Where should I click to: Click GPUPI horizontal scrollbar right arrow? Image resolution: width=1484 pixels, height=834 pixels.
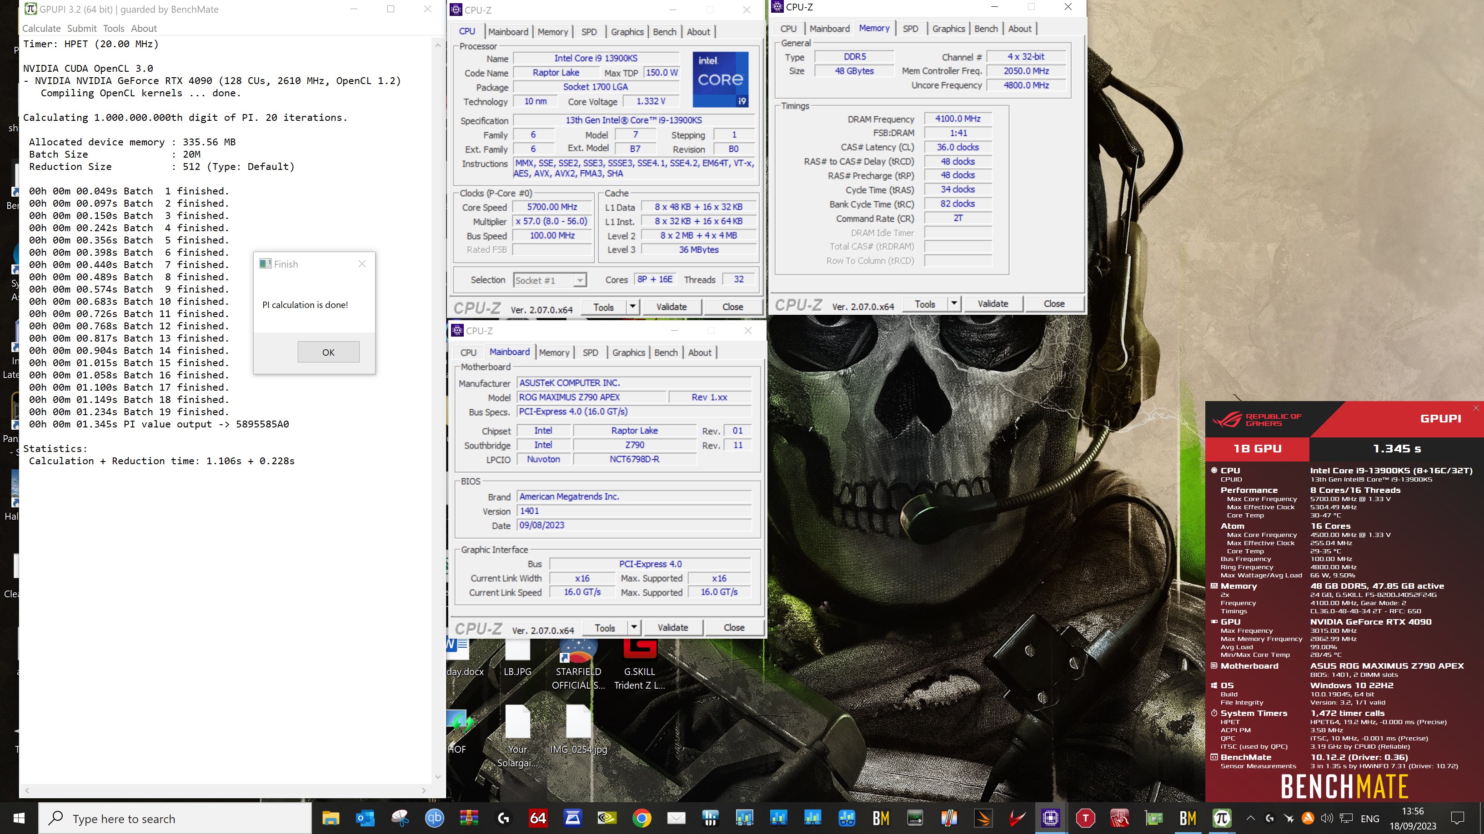(x=425, y=790)
